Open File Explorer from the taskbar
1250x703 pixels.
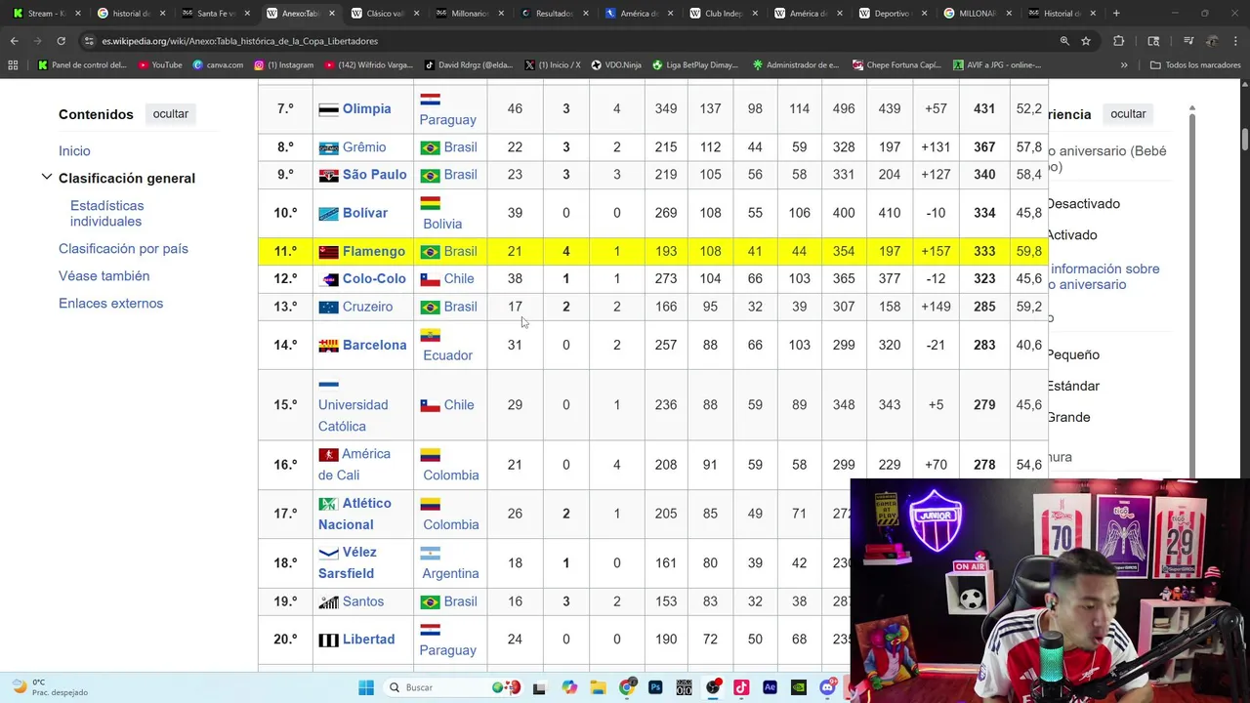598,687
